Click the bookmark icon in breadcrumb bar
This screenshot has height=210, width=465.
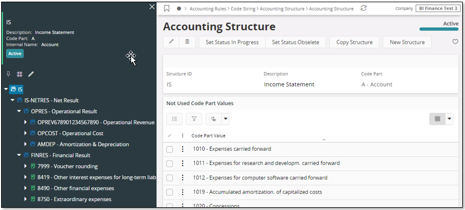coord(167,8)
